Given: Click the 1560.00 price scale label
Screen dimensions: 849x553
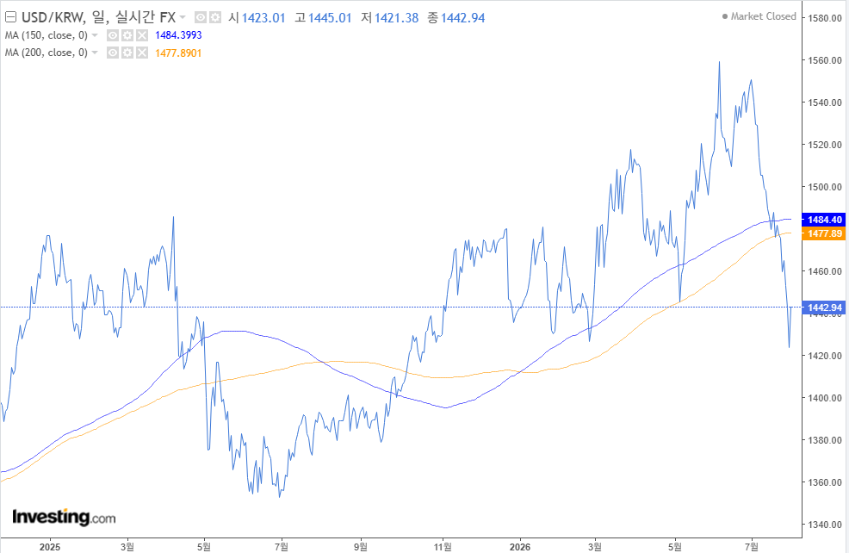Looking at the screenshot, I should pyautogui.click(x=825, y=60).
